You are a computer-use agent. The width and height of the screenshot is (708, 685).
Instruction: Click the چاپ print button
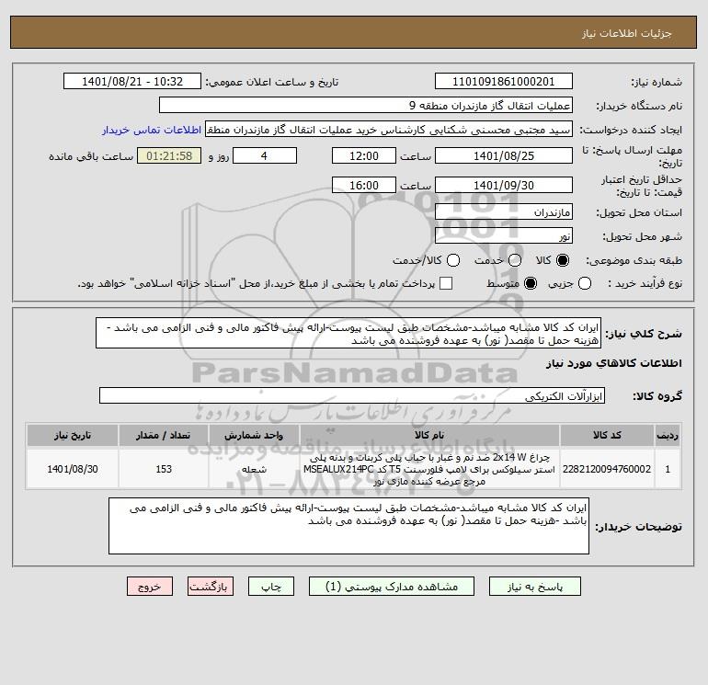coord(271,587)
